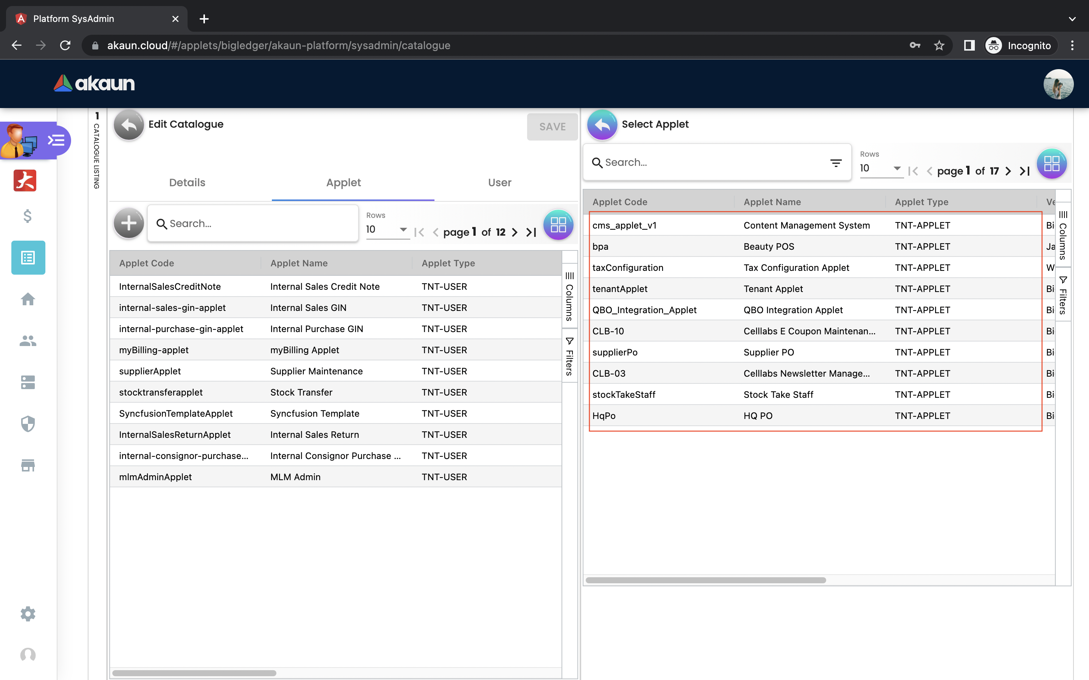Open the home sidebar icon
This screenshot has height=680, width=1089.
coord(28,299)
